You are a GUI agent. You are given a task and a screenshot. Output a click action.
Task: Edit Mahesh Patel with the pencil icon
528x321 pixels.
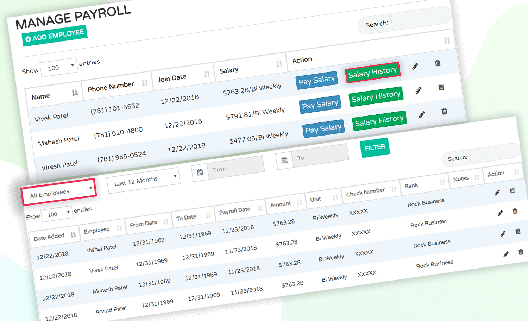pyautogui.click(x=419, y=90)
